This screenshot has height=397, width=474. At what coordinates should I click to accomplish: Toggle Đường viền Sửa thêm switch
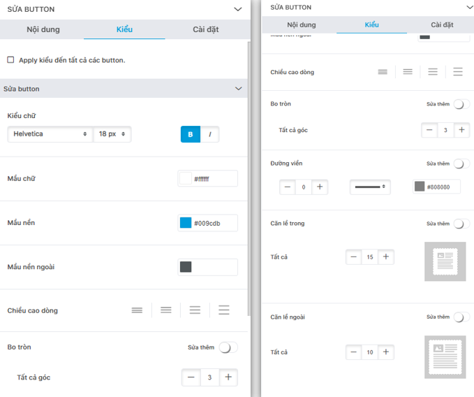pos(461,164)
